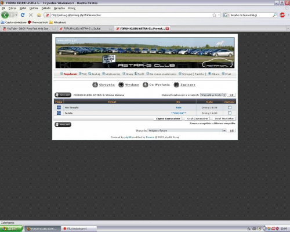Open the 'Wszystkie Posty' message filter dropdown
Image resolution: width=290 pixels, height=232 pixels.
coord(213,95)
